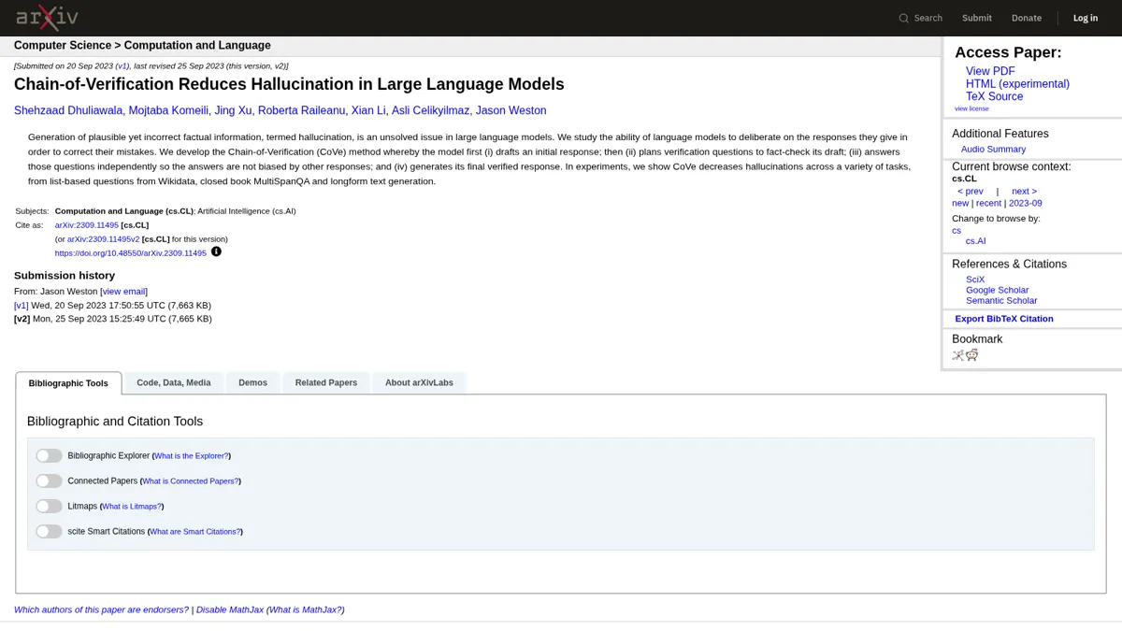
Task: Click the paper title heading
Action: [x=289, y=84]
